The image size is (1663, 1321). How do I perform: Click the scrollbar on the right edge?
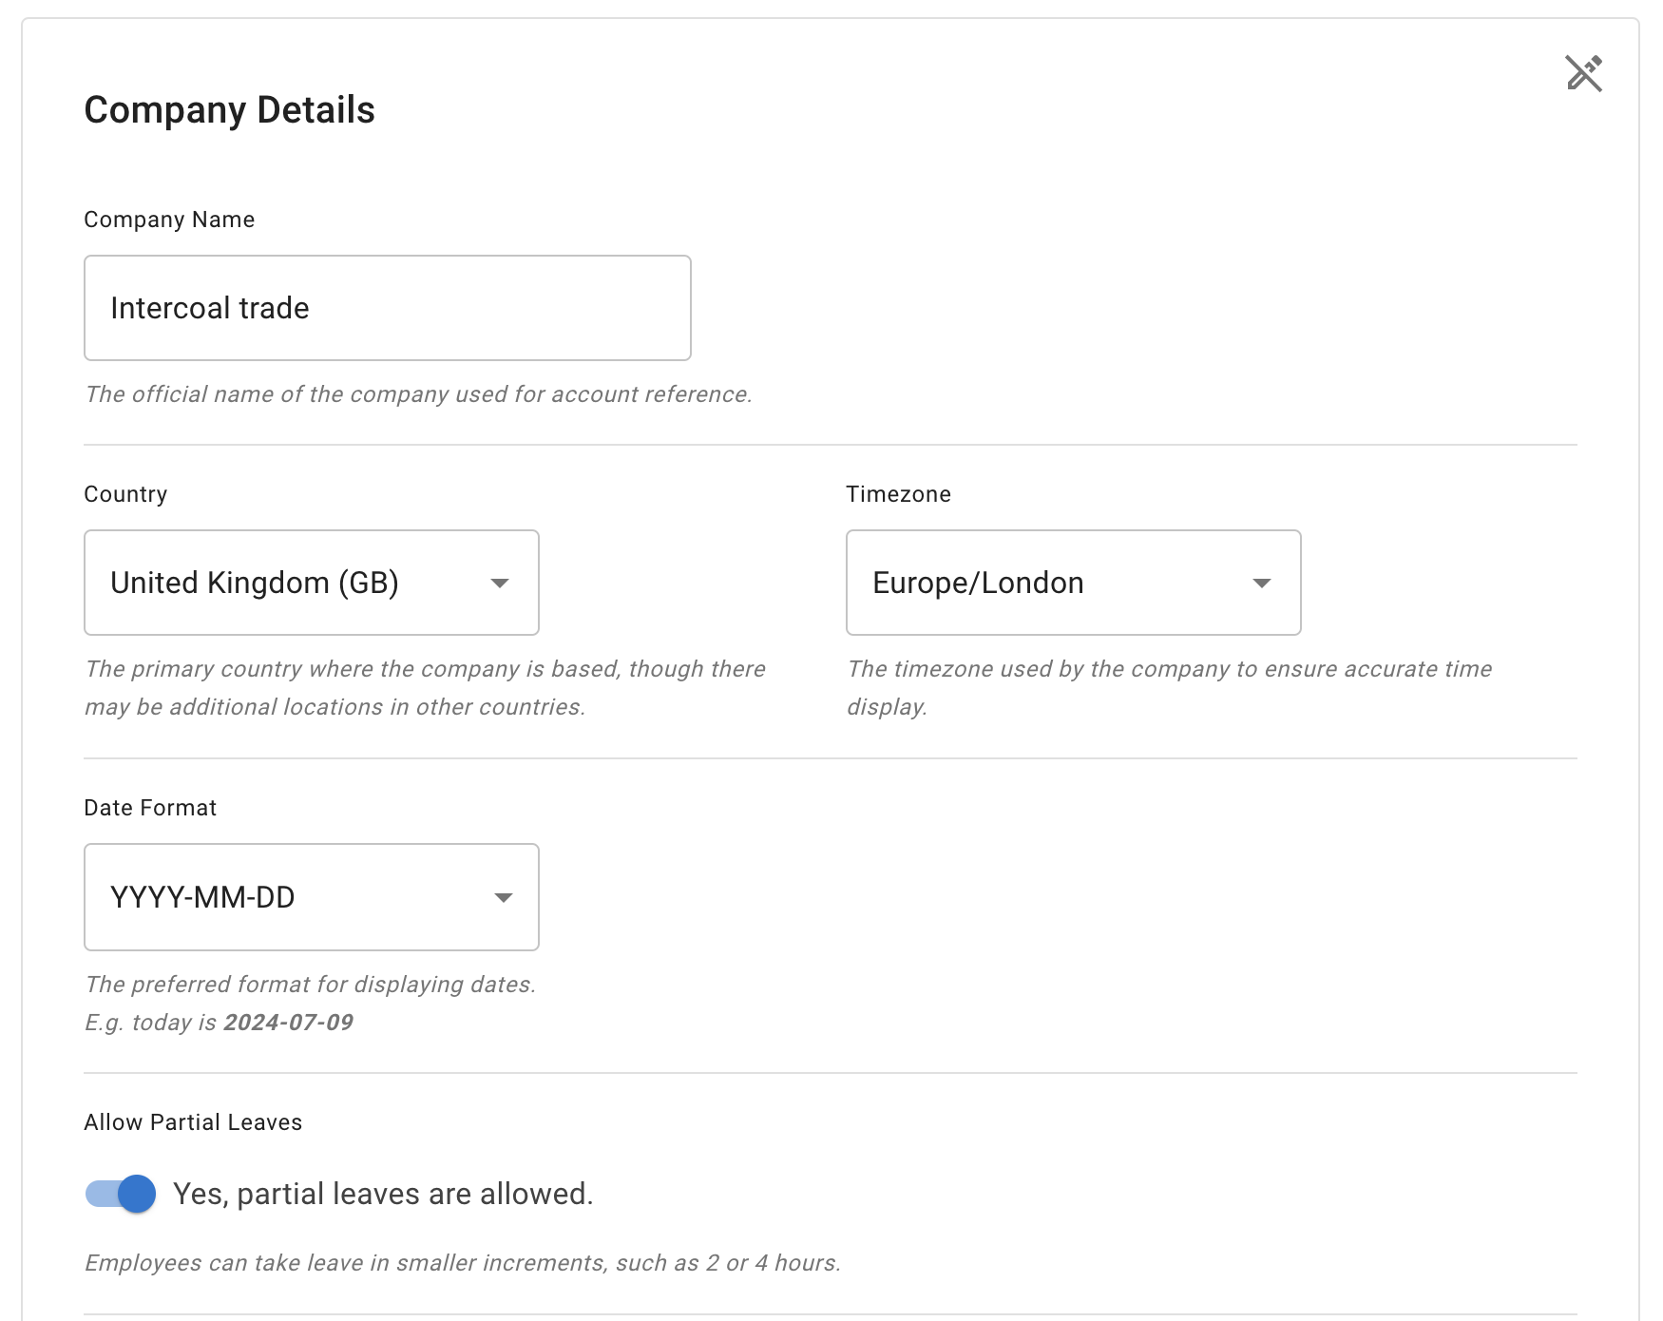click(1658, 660)
